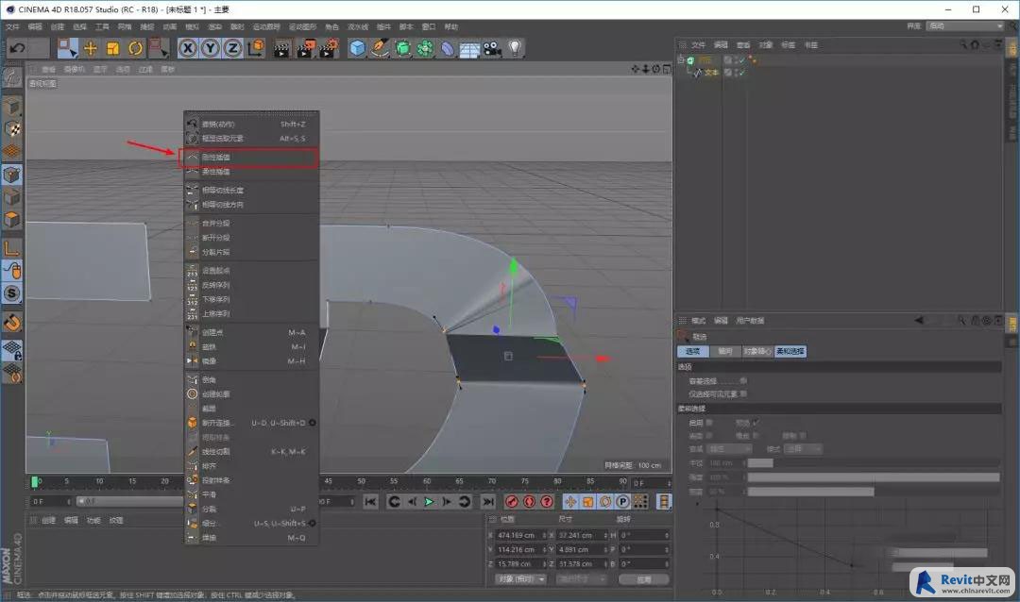Click the options gear beside 细分

pos(313,524)
